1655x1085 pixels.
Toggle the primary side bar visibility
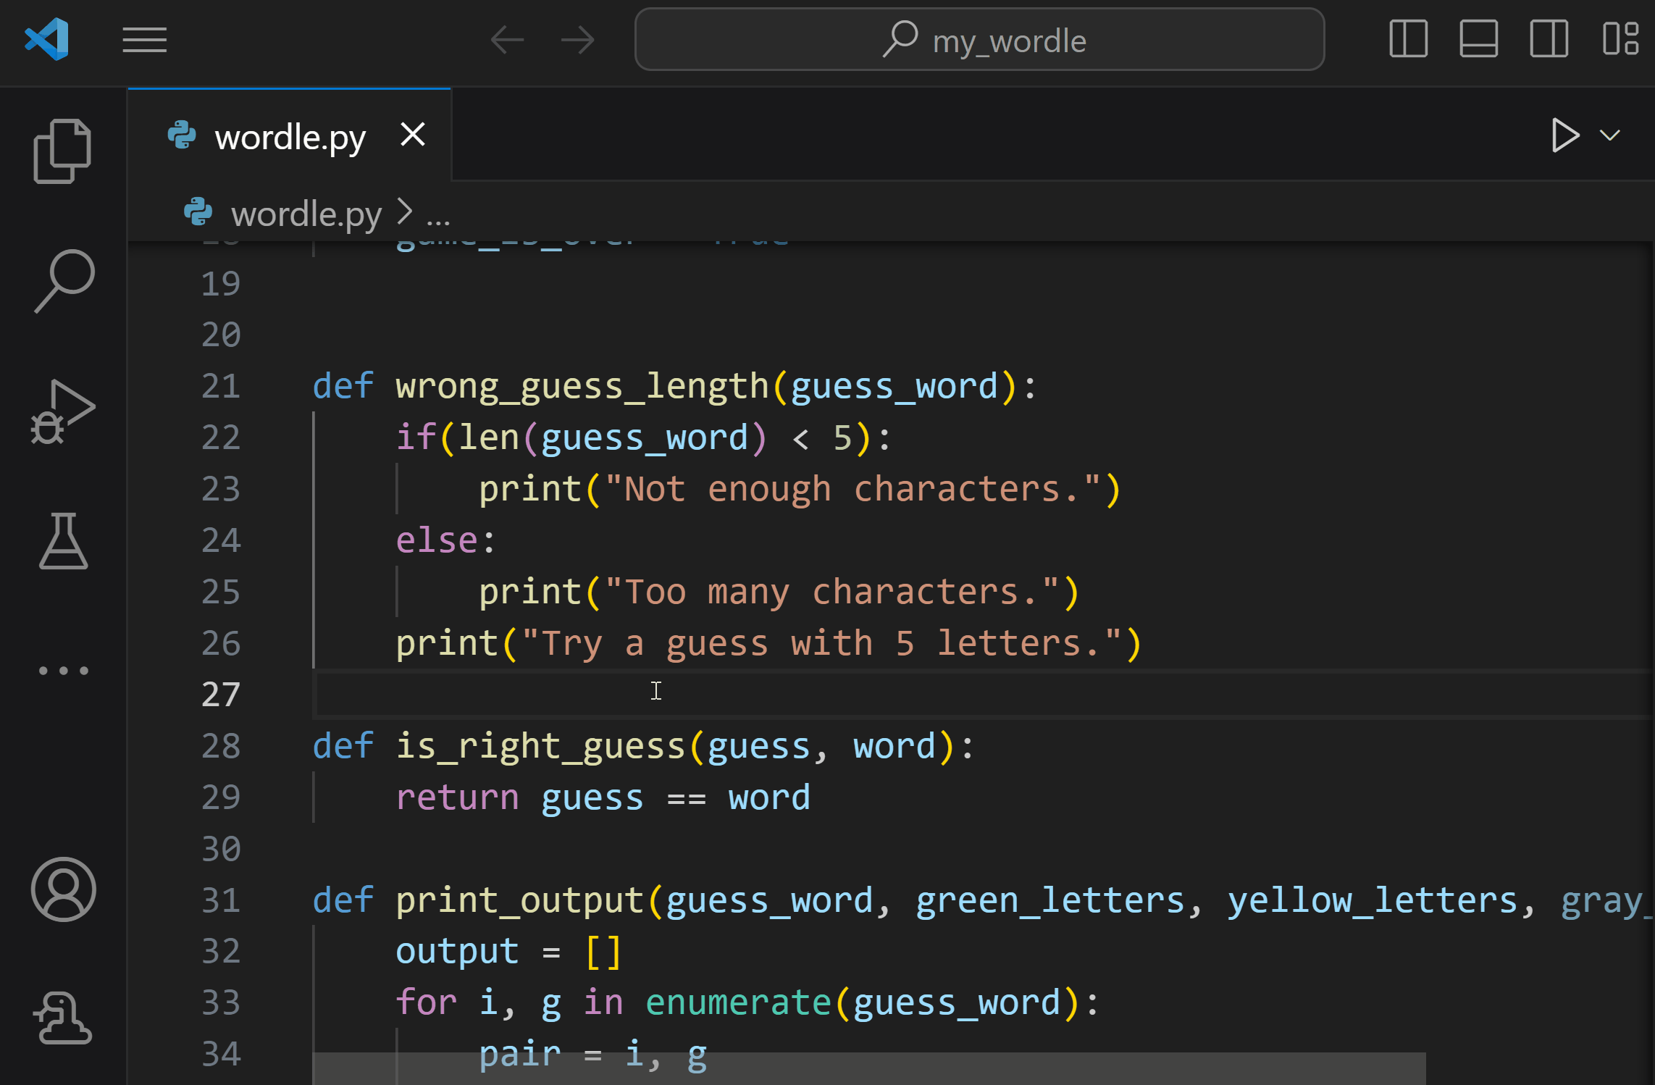(1407, 40)
